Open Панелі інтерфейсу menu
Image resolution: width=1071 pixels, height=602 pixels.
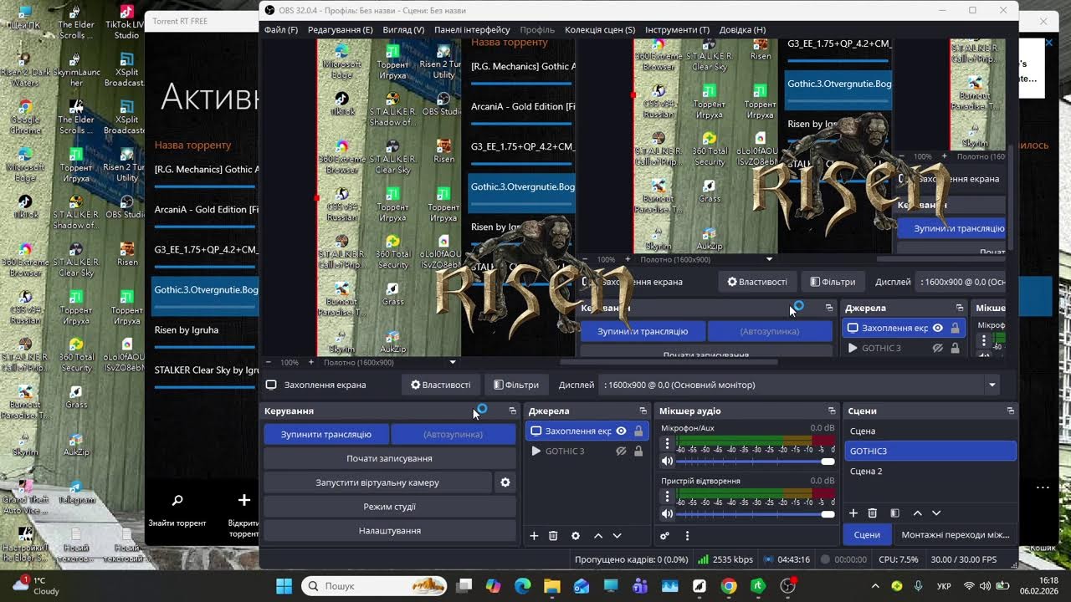472,30
